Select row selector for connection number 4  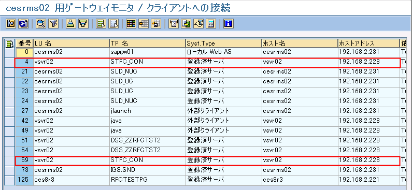click(10, 62)
